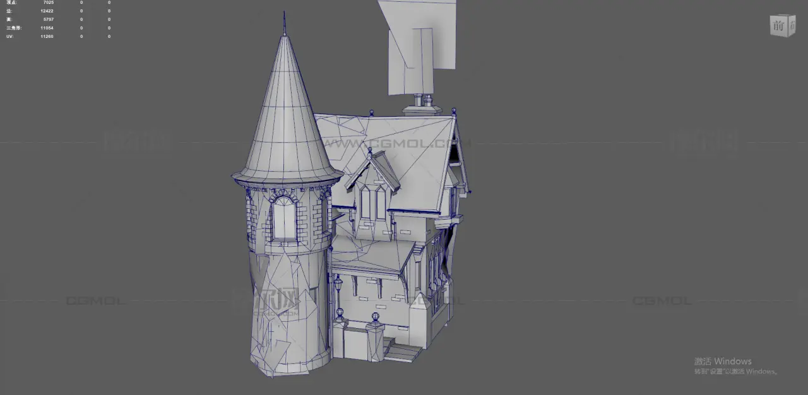Image resolution: width=808 pixels, height=395 pixels.
Task: Click the edge count value 12422
Action: coord(47,11)
